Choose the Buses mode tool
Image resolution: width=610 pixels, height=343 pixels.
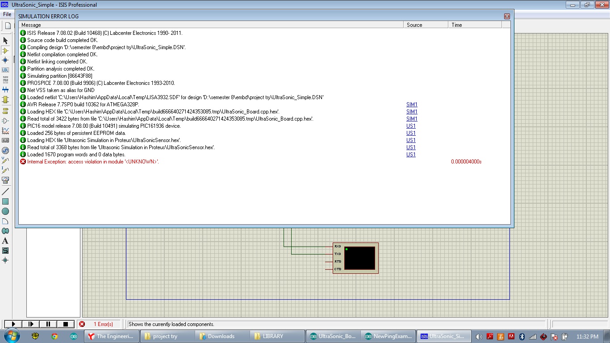click(x=6, y=89)
